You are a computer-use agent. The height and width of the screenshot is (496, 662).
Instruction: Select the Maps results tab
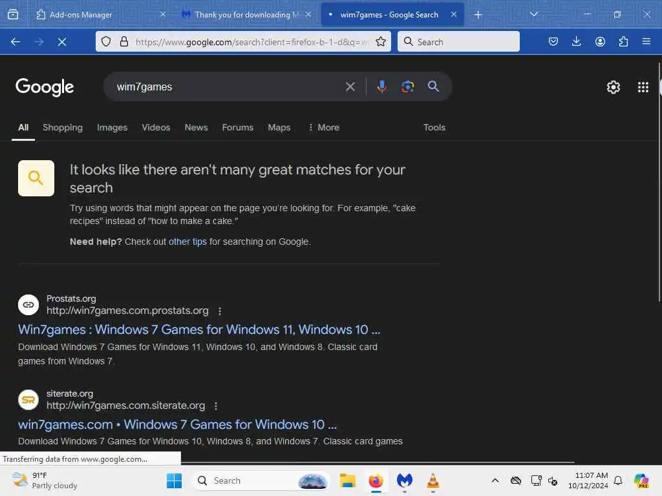279,127
